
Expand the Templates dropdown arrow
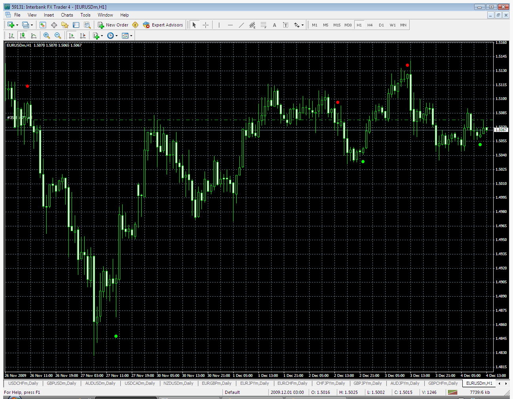coord(131,36)
